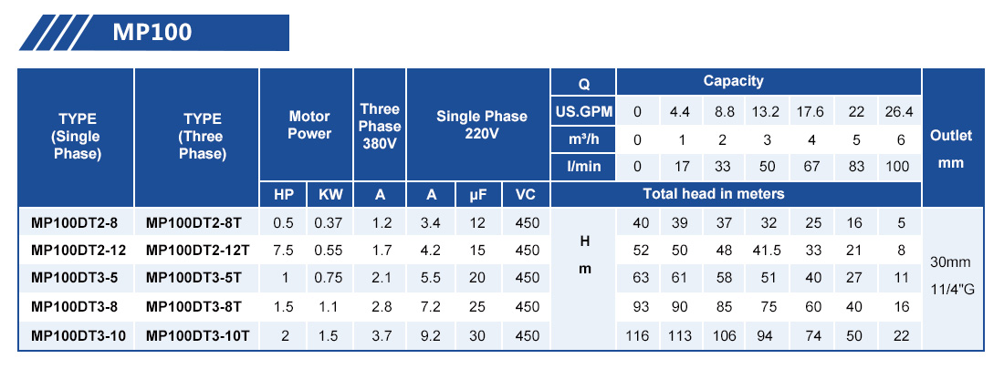1004x369 pixels.
Task: Click the MP100 title banner
Action: [152, 32]
